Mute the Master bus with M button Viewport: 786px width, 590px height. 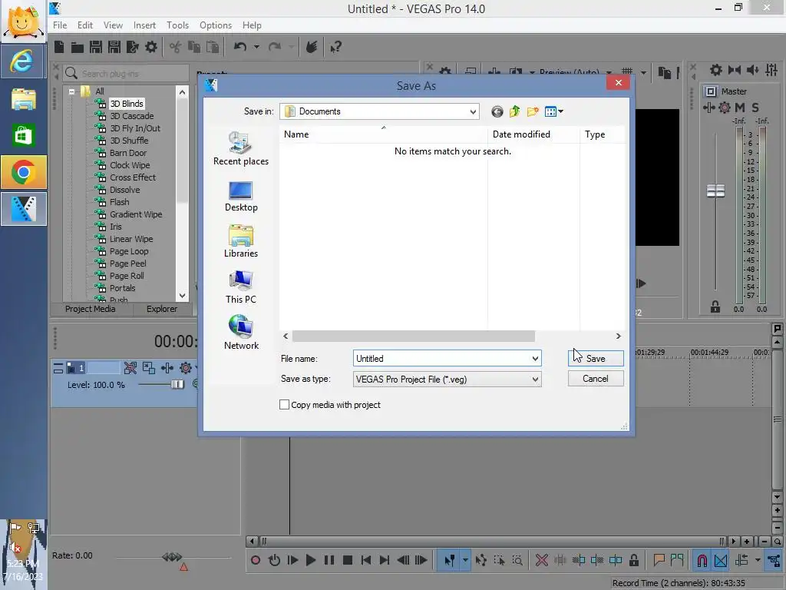[740, 107]
